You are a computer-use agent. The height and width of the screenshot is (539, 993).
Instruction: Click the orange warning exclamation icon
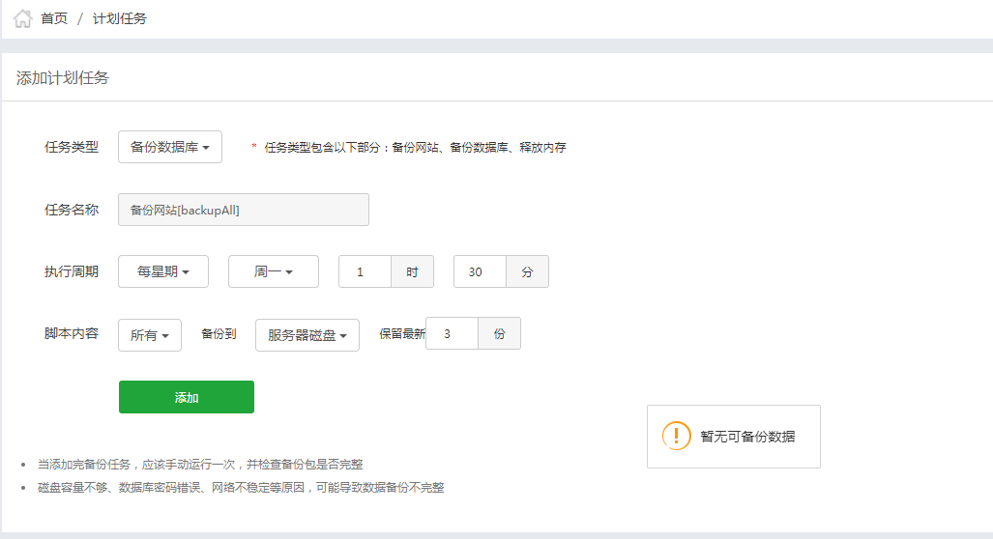click(x=676, y=436)
